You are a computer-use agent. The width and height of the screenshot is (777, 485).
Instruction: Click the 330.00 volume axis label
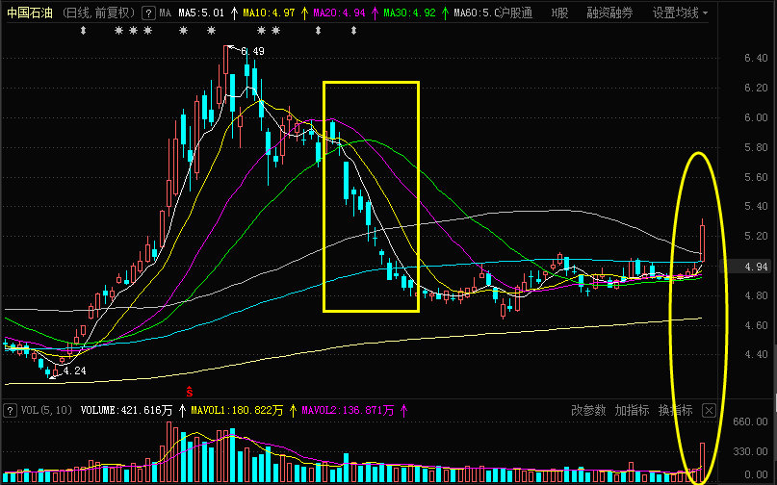click(750, 451)
